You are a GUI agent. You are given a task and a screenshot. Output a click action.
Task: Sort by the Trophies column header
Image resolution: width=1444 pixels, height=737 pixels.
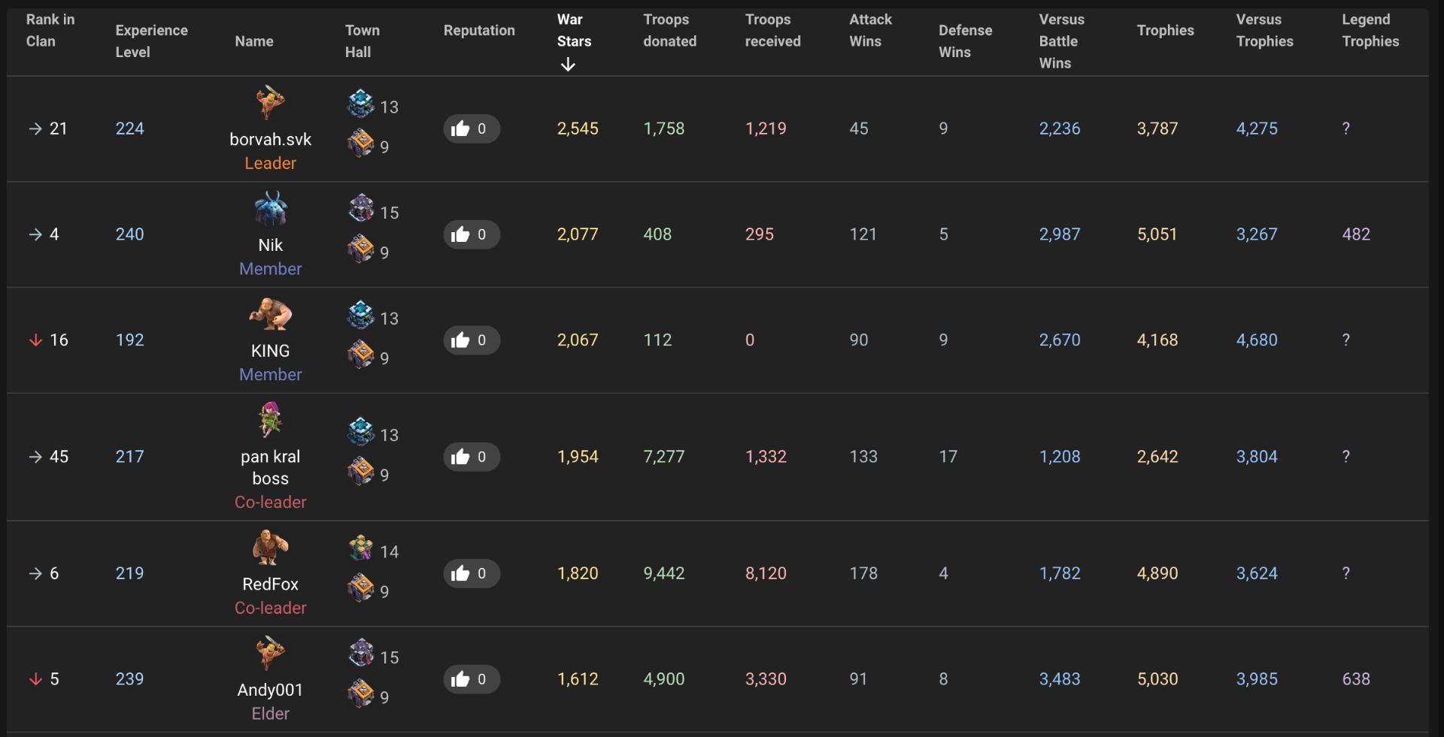(x=1165, y=30)
